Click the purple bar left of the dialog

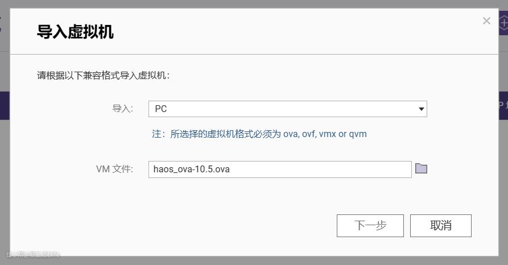5,105
